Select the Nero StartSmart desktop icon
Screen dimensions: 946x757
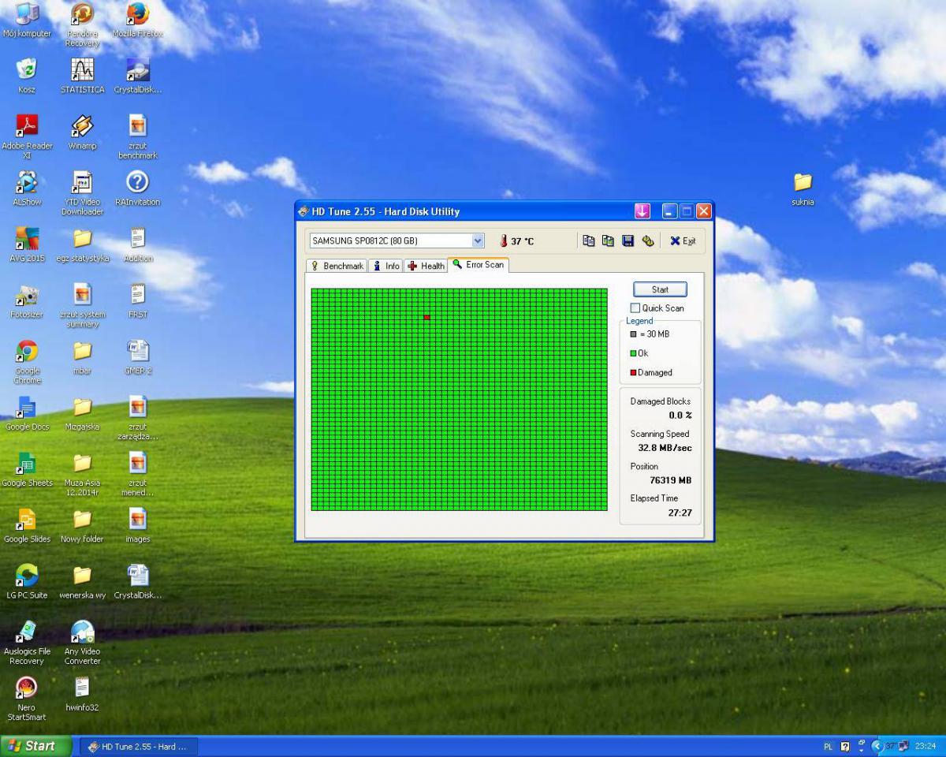(x=27, y=697)
